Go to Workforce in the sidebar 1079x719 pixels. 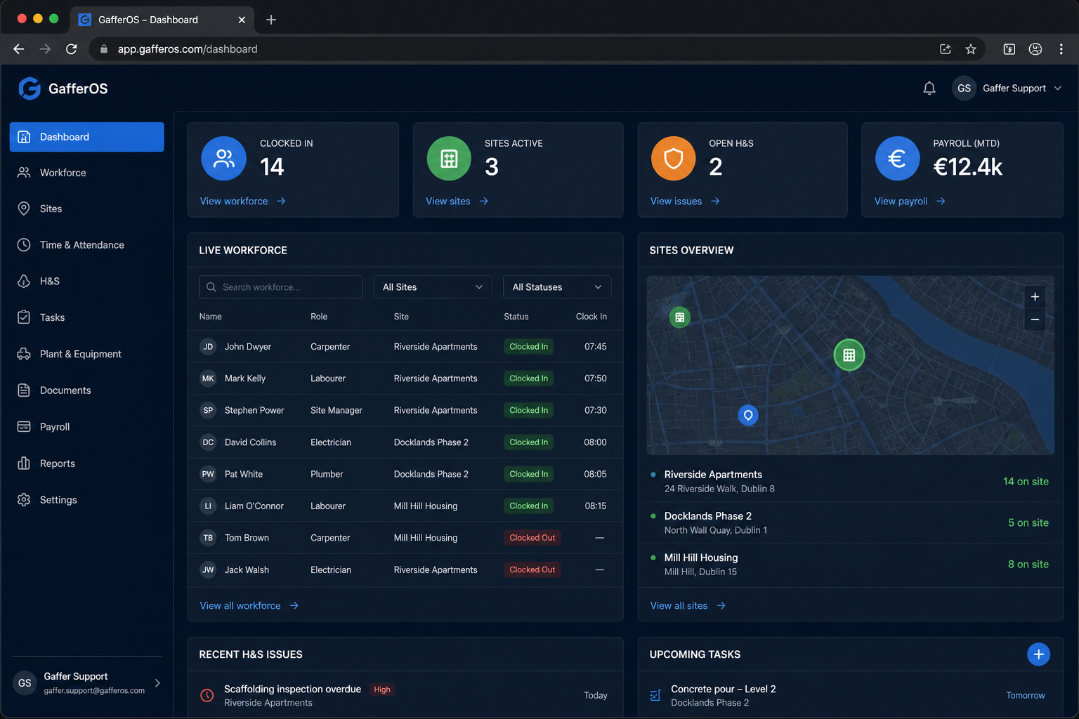[87, 173]
